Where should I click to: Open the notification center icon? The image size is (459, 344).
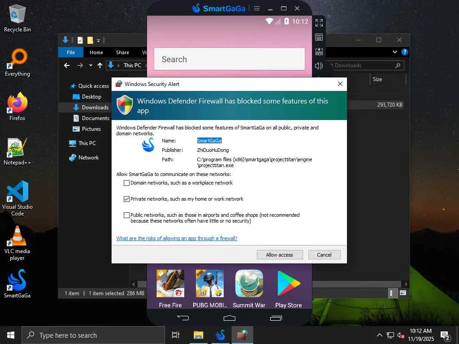coord(445,335)
